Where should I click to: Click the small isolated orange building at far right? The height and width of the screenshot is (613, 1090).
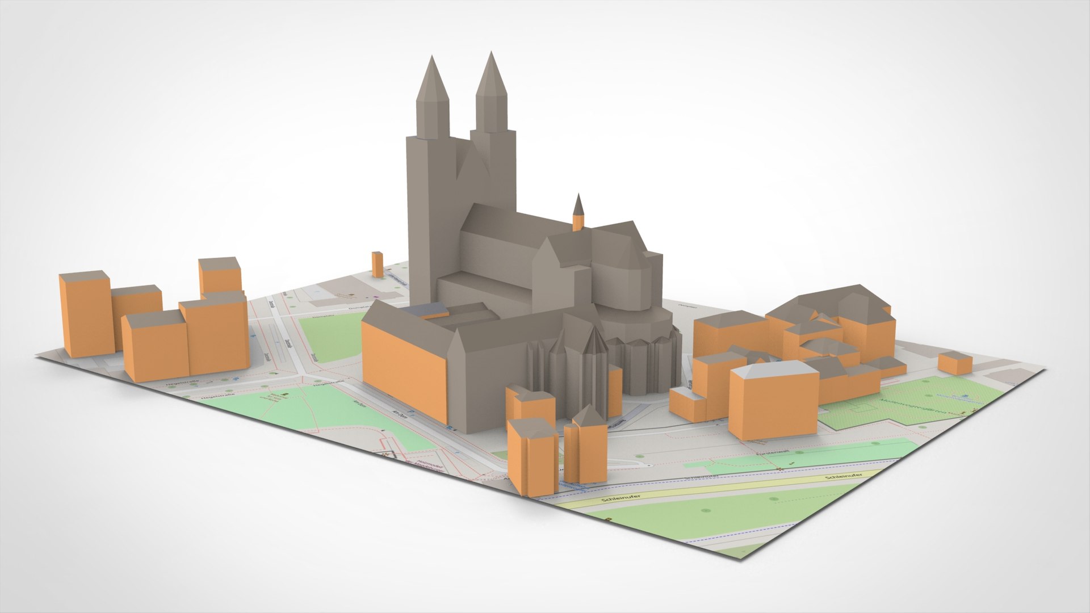tap(955, 363)
